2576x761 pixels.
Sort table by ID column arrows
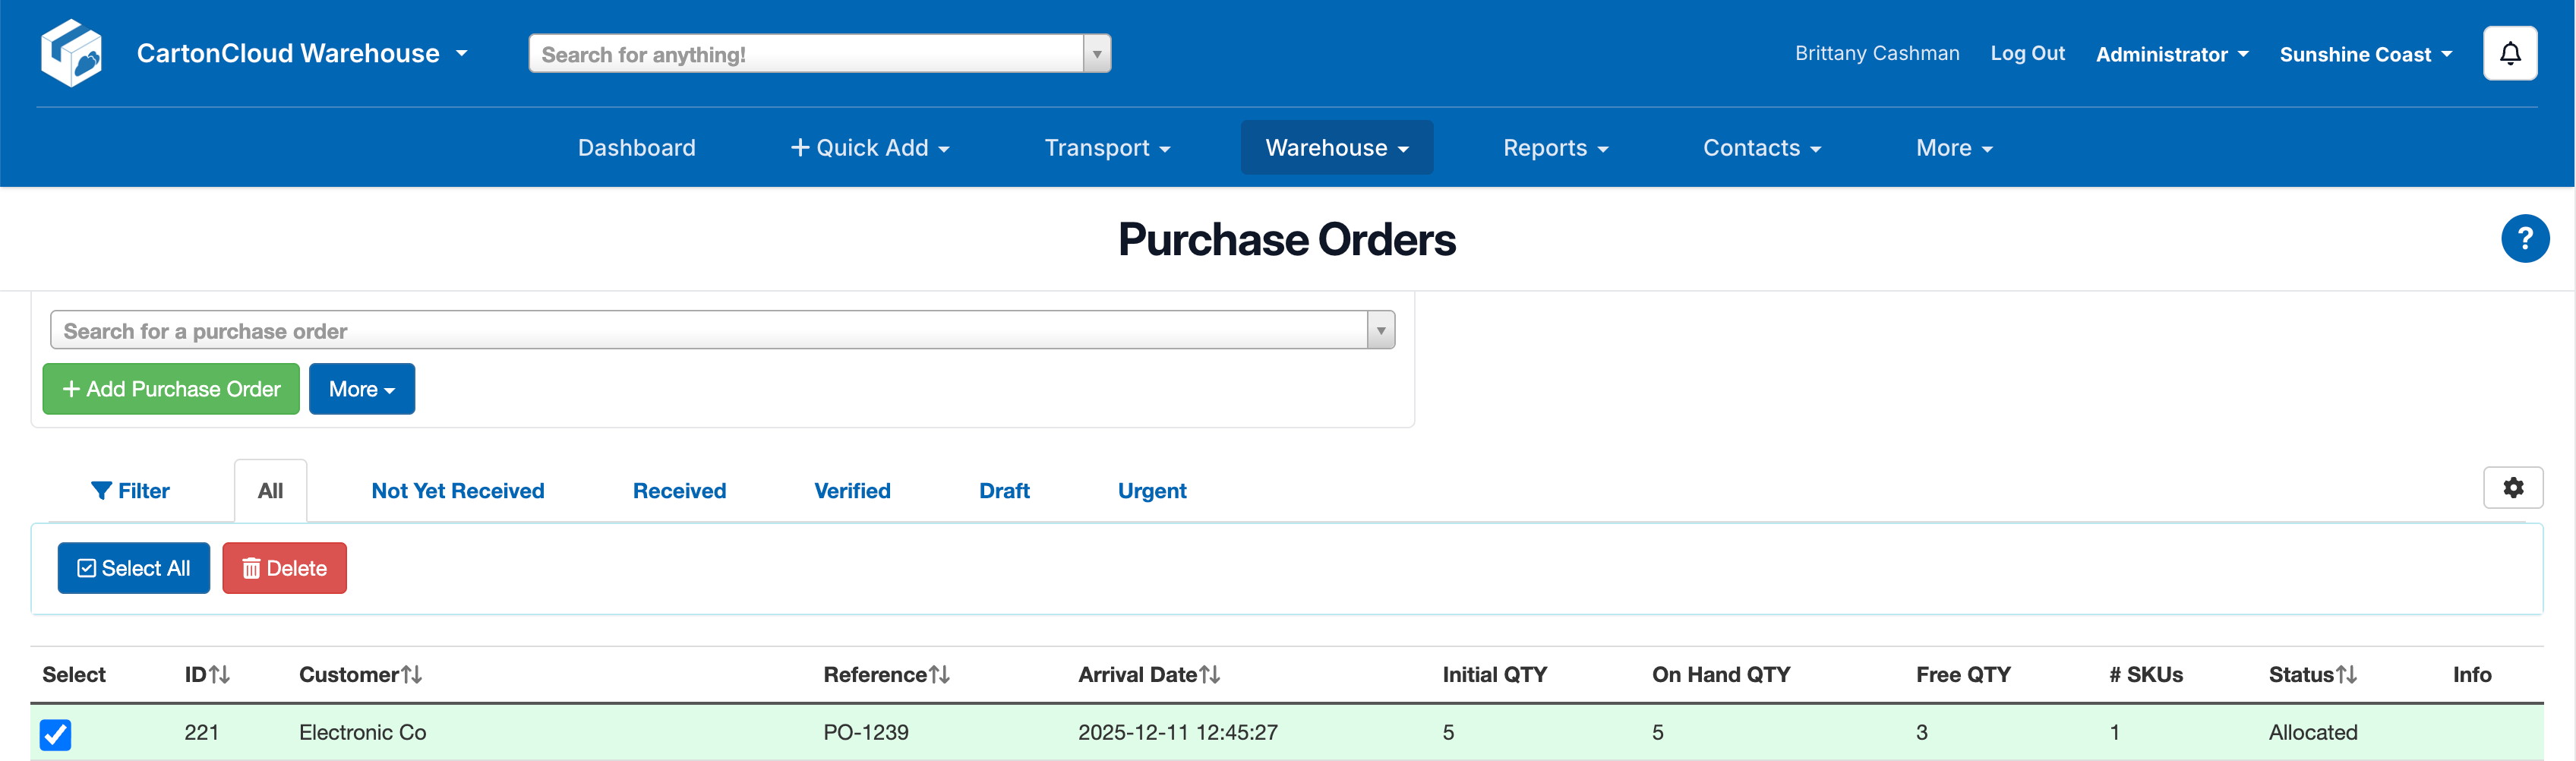click(x=220, y=675)
